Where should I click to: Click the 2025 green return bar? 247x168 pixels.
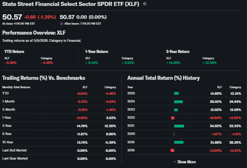[176, 93]
